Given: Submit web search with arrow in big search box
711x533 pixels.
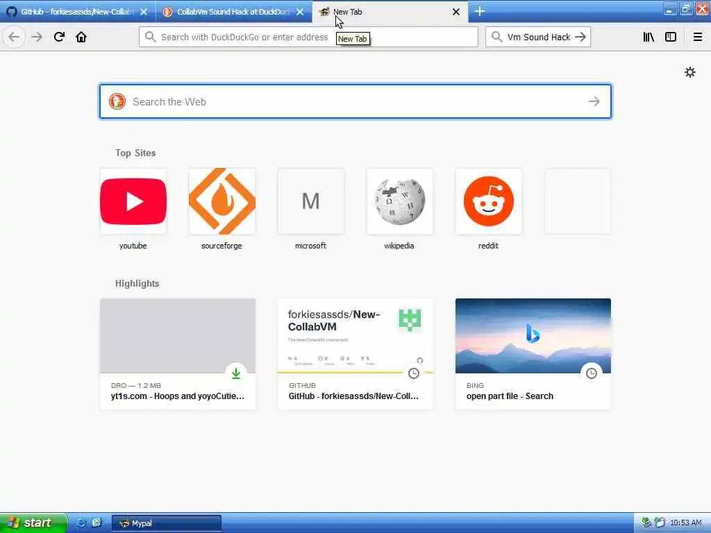Looking at the screenshot, I should point(594,101).
